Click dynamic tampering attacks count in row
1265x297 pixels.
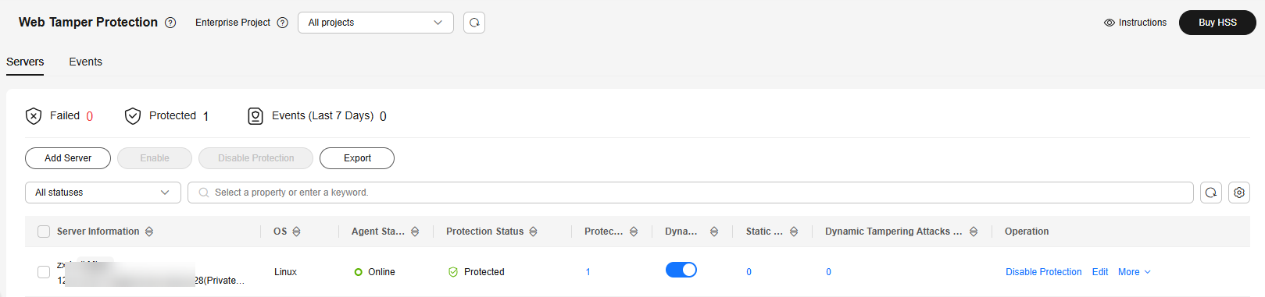828,272
